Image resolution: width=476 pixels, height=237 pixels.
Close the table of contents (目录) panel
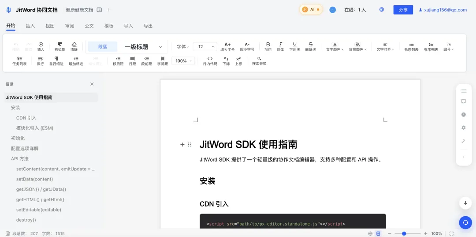(92, 84)
